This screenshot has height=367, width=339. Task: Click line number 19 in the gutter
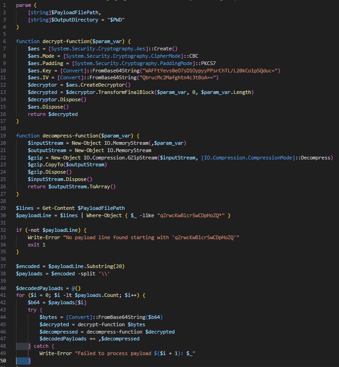4,136
